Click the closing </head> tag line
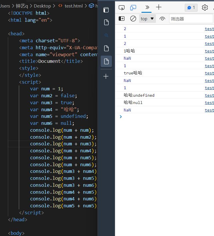The image size is (214, 236). [x=18, y=219]
